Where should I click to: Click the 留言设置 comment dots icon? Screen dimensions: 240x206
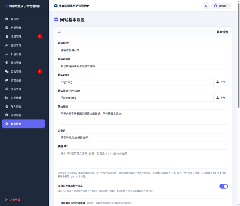[x=7, y=80]
